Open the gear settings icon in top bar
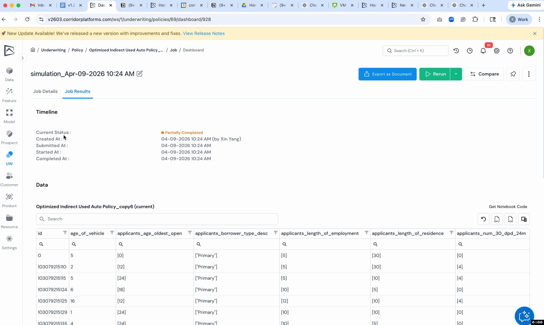Screen dimensions: 544x325 pyautogui.click(x=497, y=51)
